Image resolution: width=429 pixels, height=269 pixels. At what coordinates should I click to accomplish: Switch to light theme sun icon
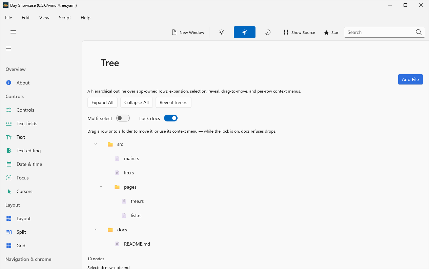click(x=222, y=32)
